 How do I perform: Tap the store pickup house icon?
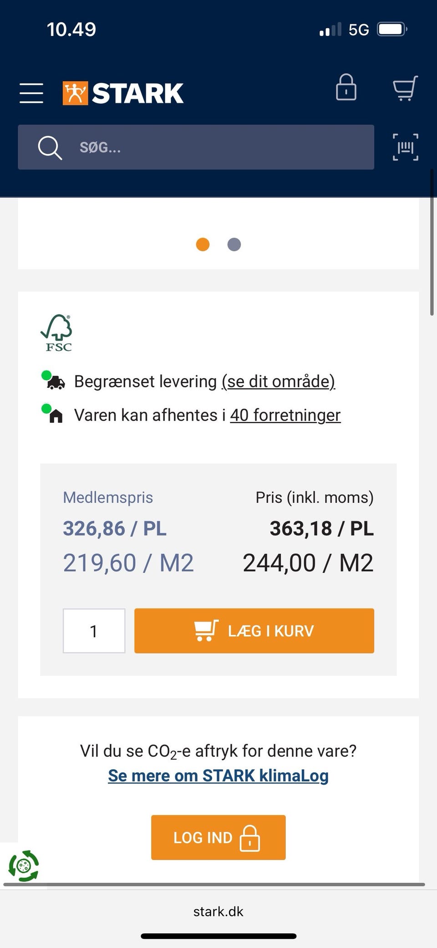(53, 414)
